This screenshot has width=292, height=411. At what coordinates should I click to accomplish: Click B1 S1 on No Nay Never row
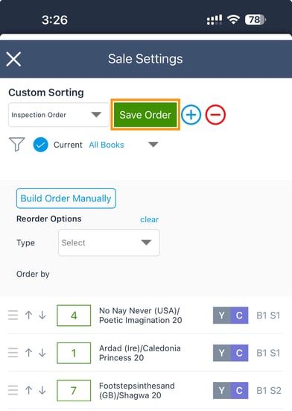[x=268, y=316]
